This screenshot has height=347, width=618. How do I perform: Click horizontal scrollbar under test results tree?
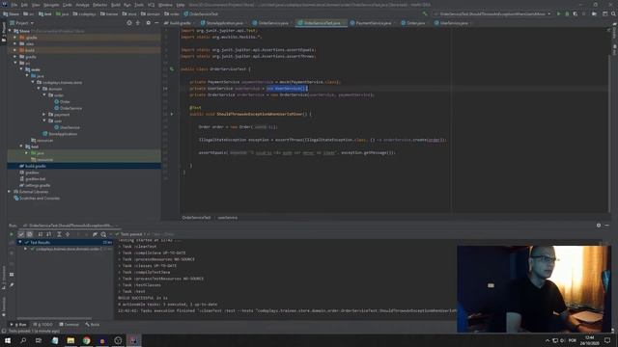click(55, 318)
